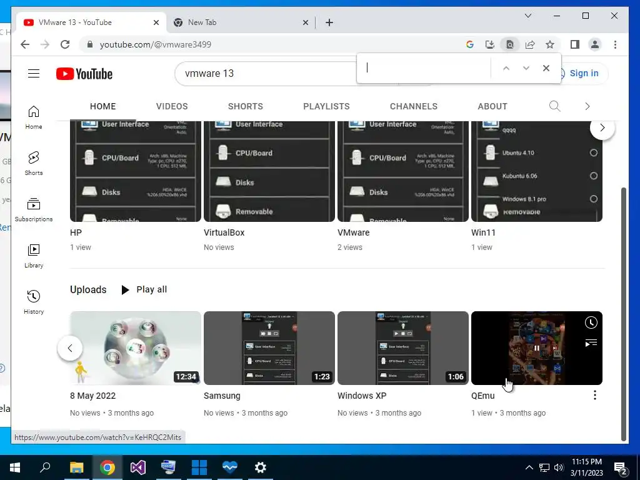This screenshot has height=480, width=640.
Task: Open Settings gear in taskbar
Action: pos(261,467)
